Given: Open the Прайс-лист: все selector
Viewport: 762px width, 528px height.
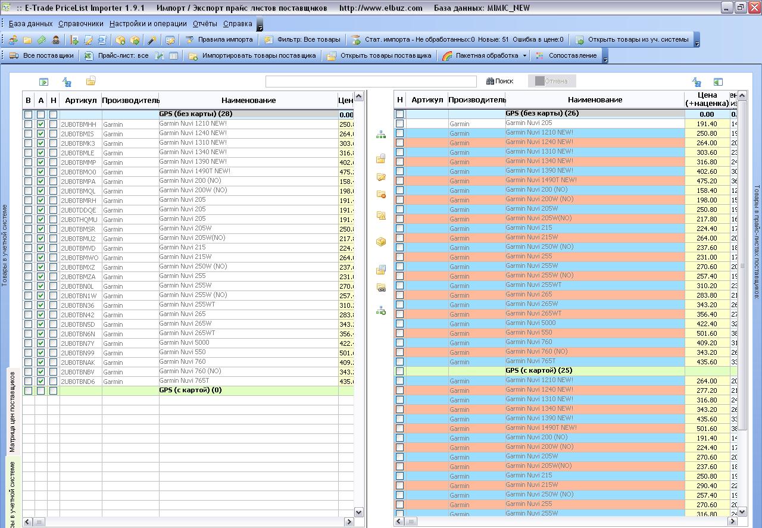Looking at the screenshot, I should 117,56.
